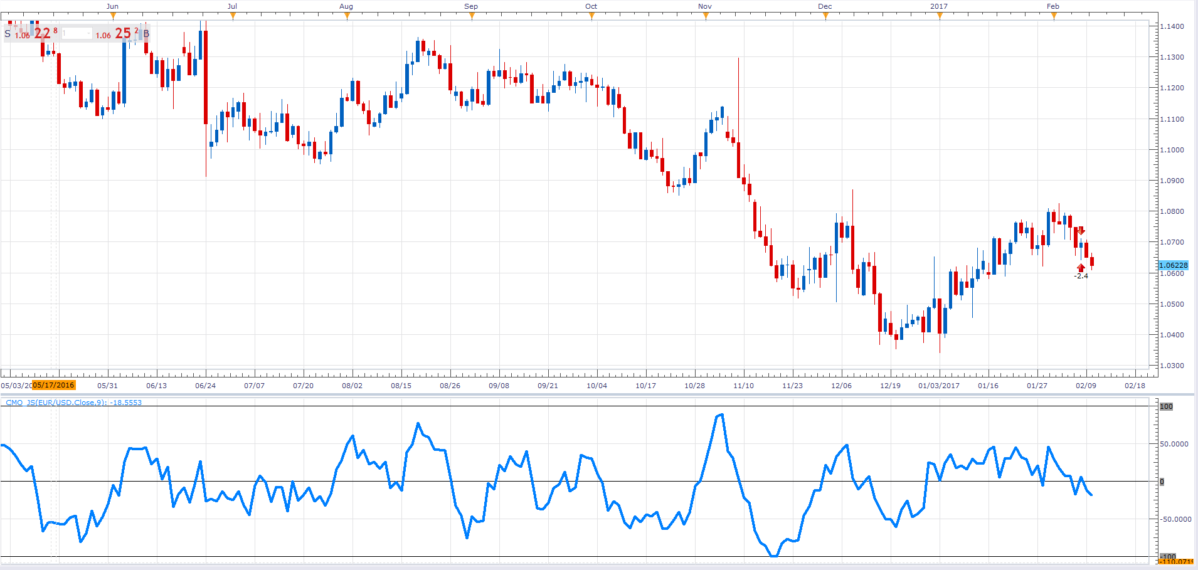Viewport: 1198px width, 570px height.
Task: Click the orange Sep month marker
Action: pyautogui.click(x=472, y=16)
